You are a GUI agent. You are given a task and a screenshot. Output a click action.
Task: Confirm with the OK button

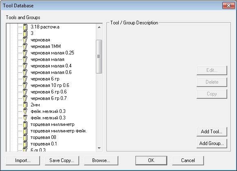(151, 160)
